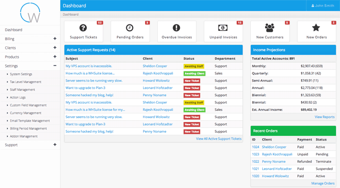Open order ID 1022
The image size is (340, 188).
pyautogui.click(x=255, y=162)
